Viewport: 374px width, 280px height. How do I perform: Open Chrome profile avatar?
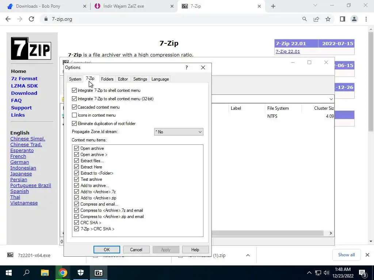pyautogui.click(x=354, y=19)
